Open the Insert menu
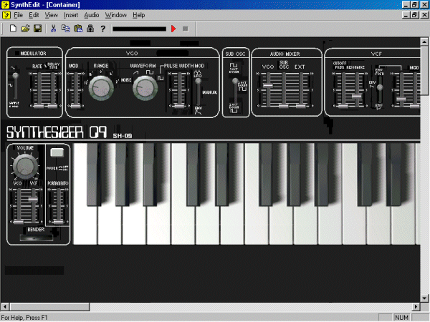 coord(71,15)
